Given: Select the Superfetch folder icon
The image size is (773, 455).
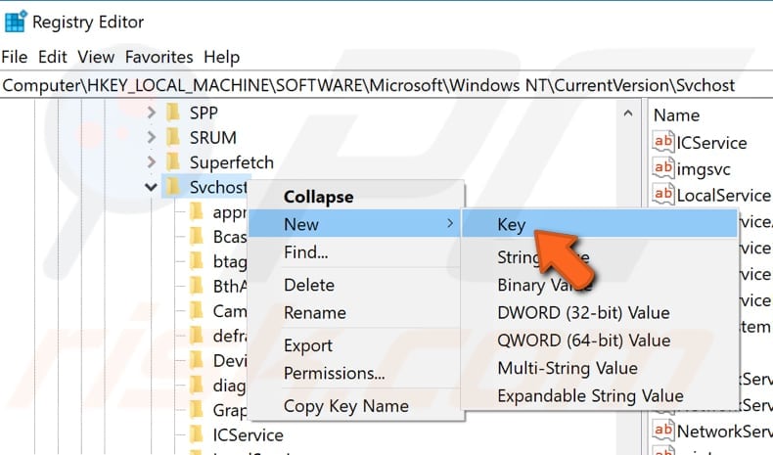Looking at the screenshot, I should tap(173, 161).
